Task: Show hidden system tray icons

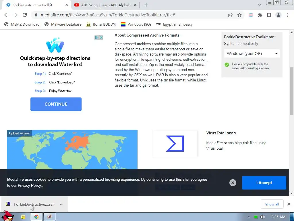Action: pyautogui.click(x=249, y=217)
